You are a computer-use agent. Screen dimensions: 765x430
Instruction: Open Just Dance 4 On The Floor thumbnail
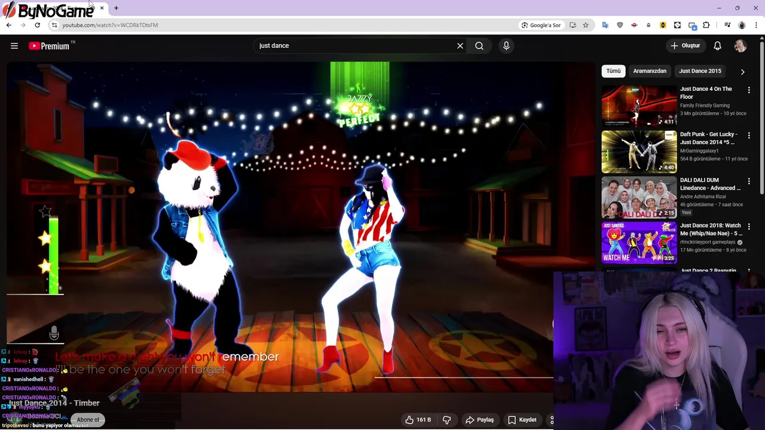coord(639,106)
